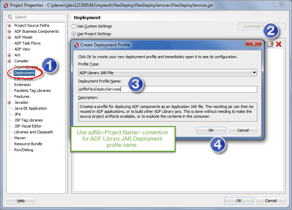The height and width of the screenshot is (210, 292).
Task: Select Use Project Settings radio button
Action: [x=74, y=34]
